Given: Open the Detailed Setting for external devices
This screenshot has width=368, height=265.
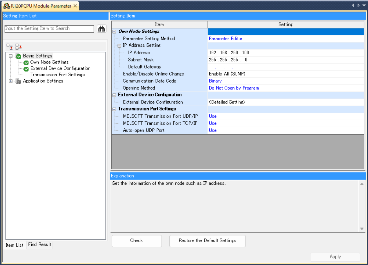Looking at the screenshot, I should click(x=286, y=102).
